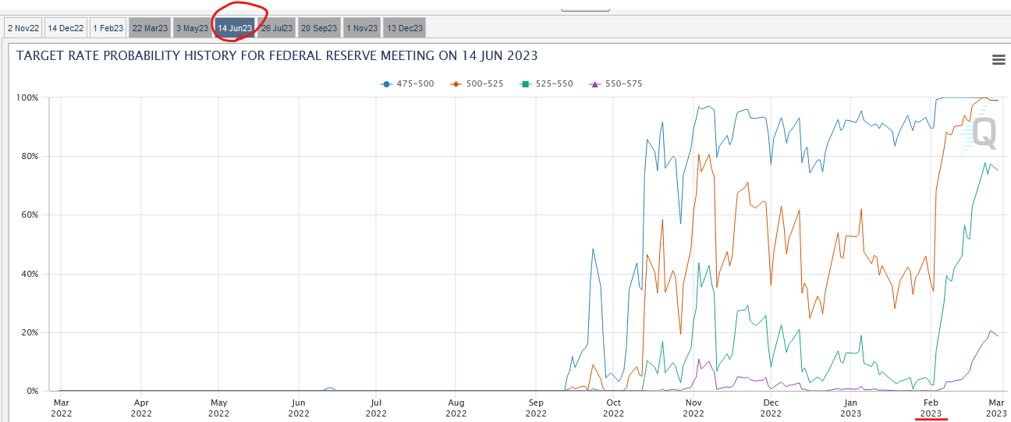Click the Nov 2022 x-axis label
This screenshot has width=1011, height=422.
pyautogui.click(x=693, y=407)
